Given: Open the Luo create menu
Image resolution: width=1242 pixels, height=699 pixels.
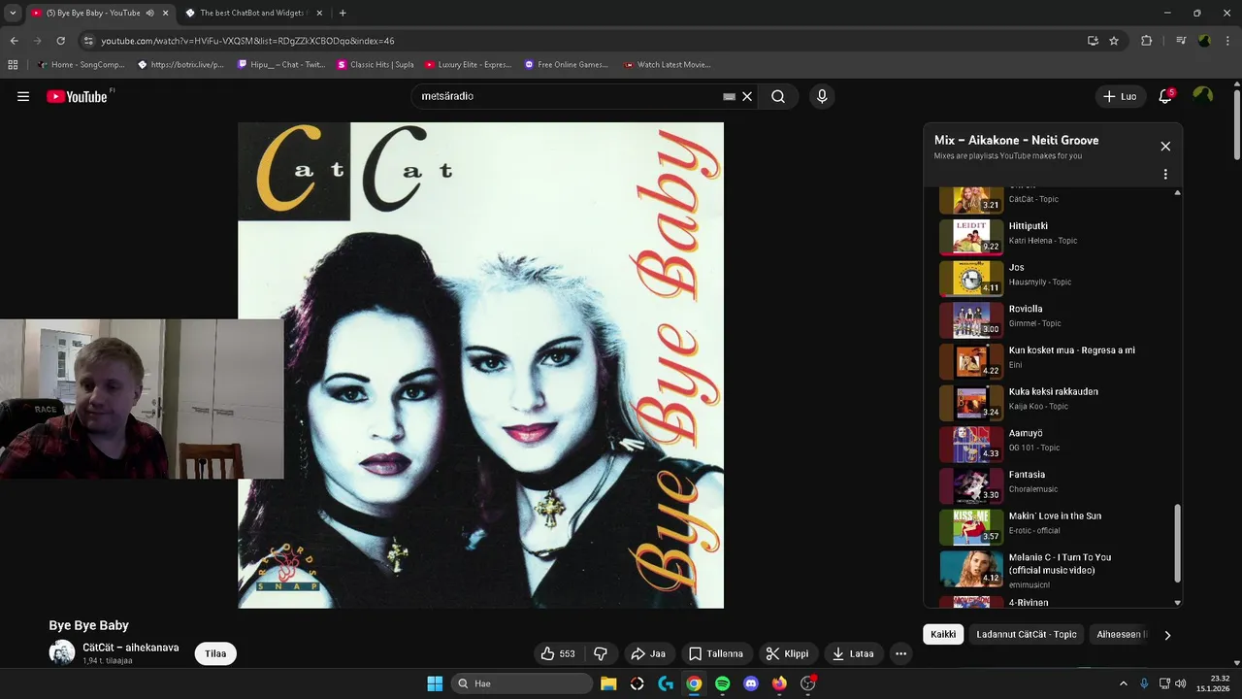Looking at the screenshot, I should click(x=1120, y=96).
